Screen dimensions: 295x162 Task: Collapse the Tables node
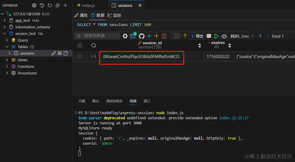pos(7,47)
